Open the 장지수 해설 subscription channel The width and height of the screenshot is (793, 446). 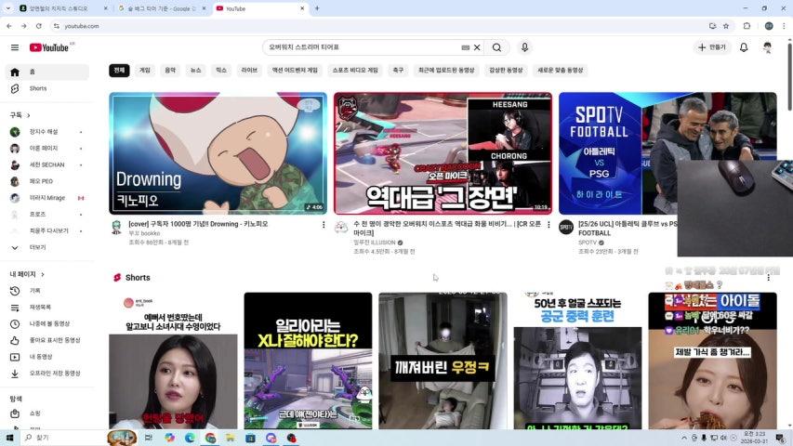[x=43, y=132]
